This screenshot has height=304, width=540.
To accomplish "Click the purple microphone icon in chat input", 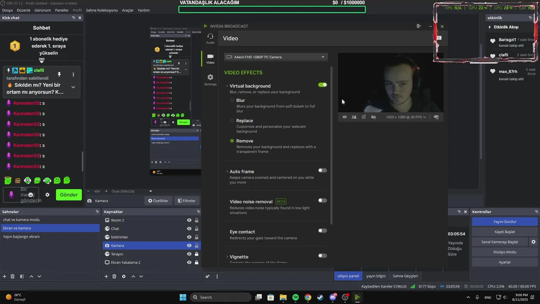I will [x=11, y=194].
